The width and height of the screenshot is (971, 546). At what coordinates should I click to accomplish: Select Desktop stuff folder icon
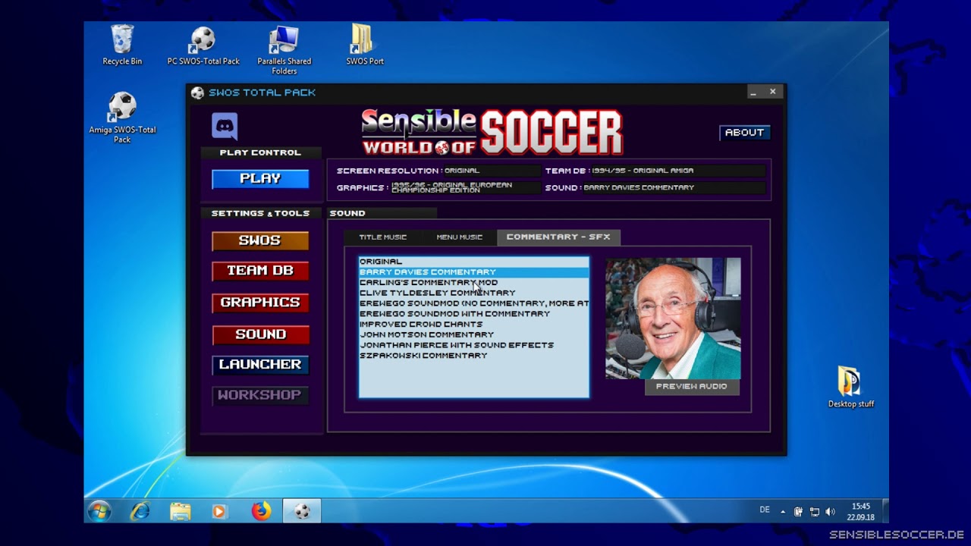click(x=850, y=387)
